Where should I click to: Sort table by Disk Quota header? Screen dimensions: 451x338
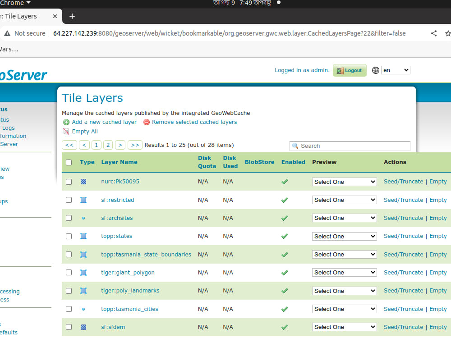pos(207,162)
